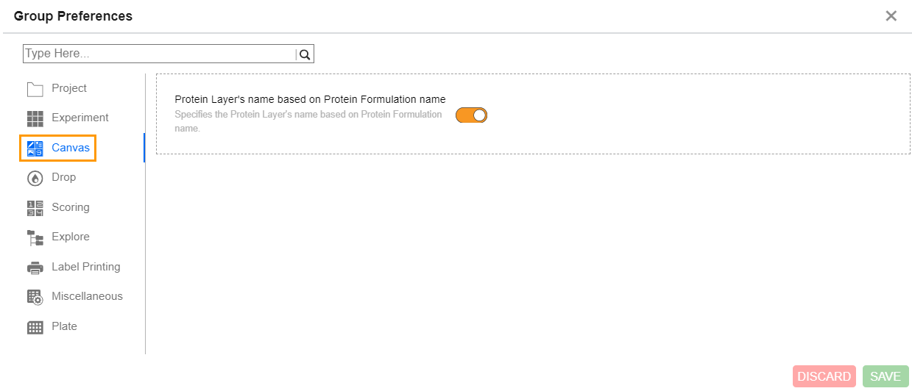Click the Explore tree icon

click(35, 237)
